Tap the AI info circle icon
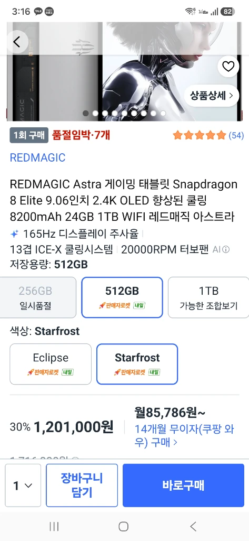Screen dimensions: 249x541 click(226, 249)
